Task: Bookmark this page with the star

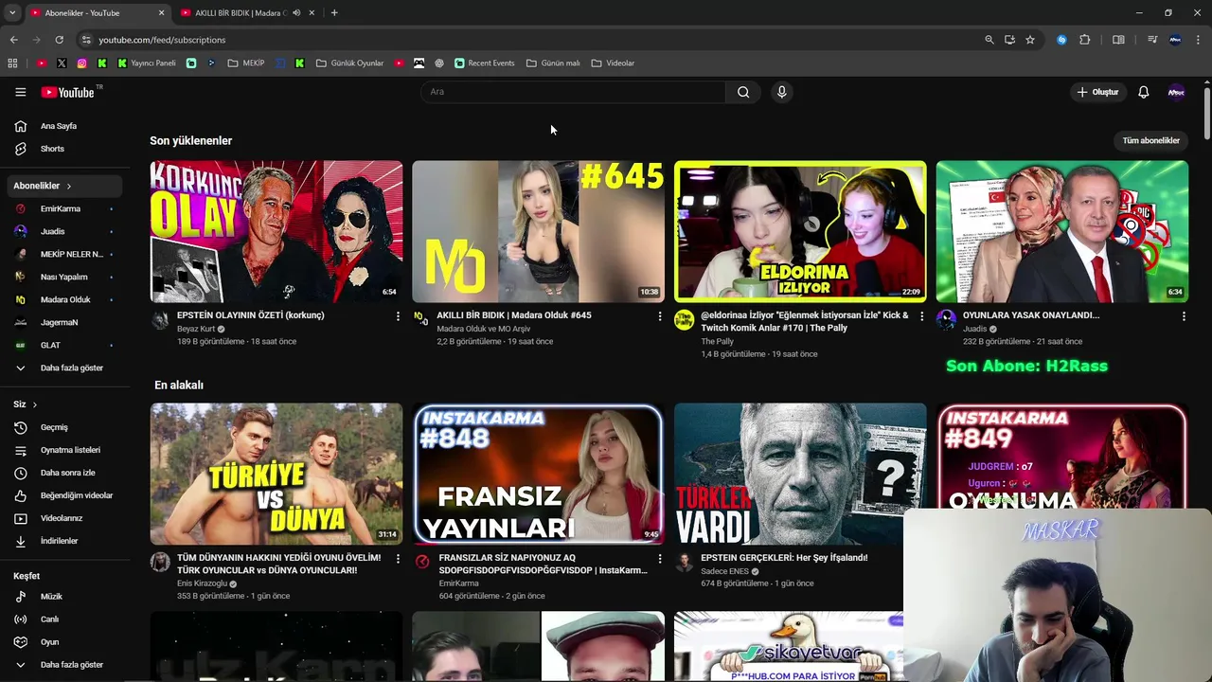Action: [x=1030, y=40]
